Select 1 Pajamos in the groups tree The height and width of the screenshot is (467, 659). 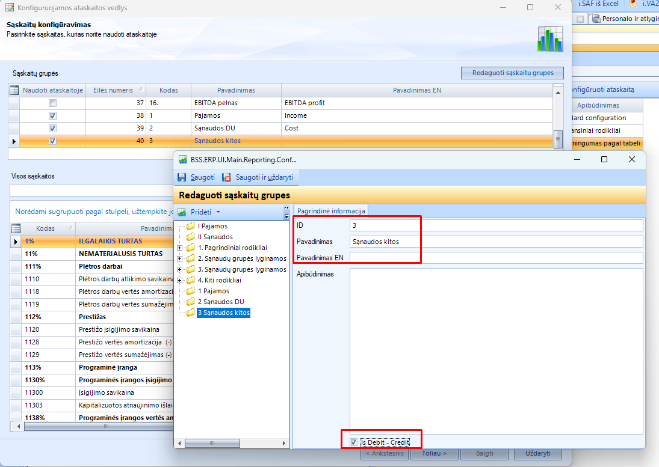(x=213, y=291)
